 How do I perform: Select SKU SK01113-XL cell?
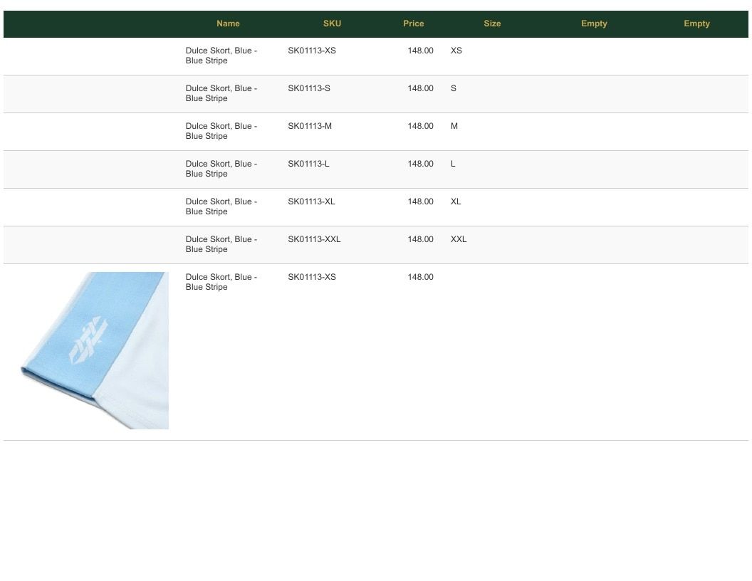(311, 201)
